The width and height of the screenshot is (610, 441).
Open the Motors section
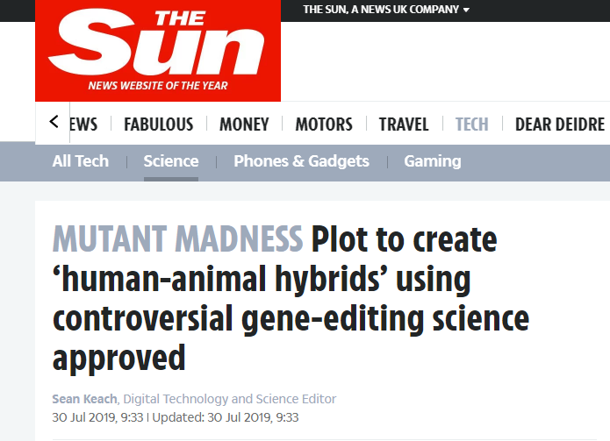pyautogui.click(x=324, y=124)
